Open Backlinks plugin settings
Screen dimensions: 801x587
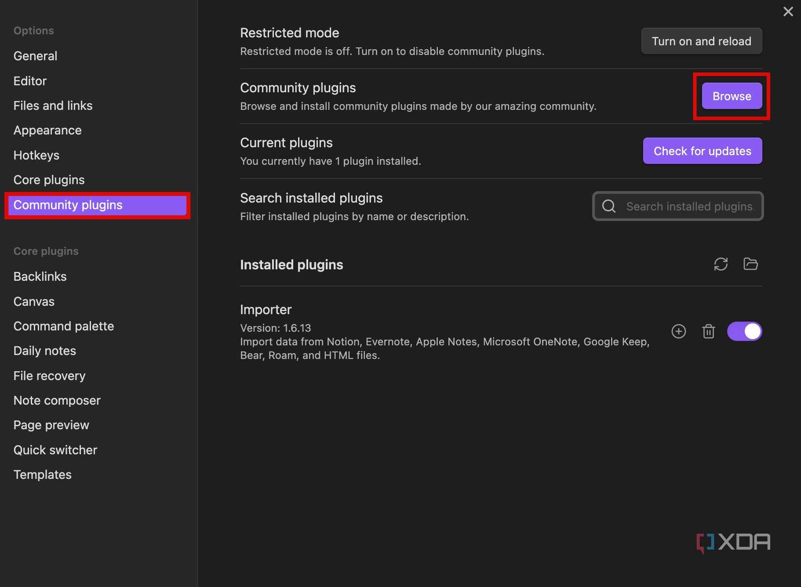tap(40, 277)
